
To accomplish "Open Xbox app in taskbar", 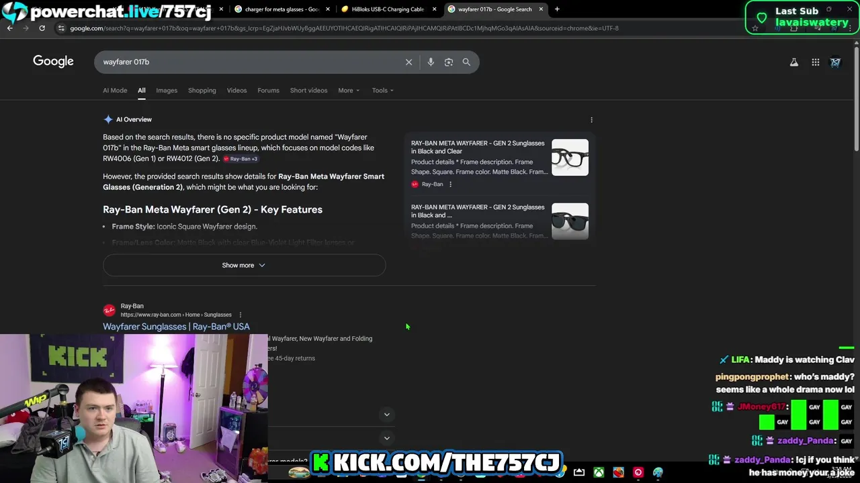I will click(598, 472).
